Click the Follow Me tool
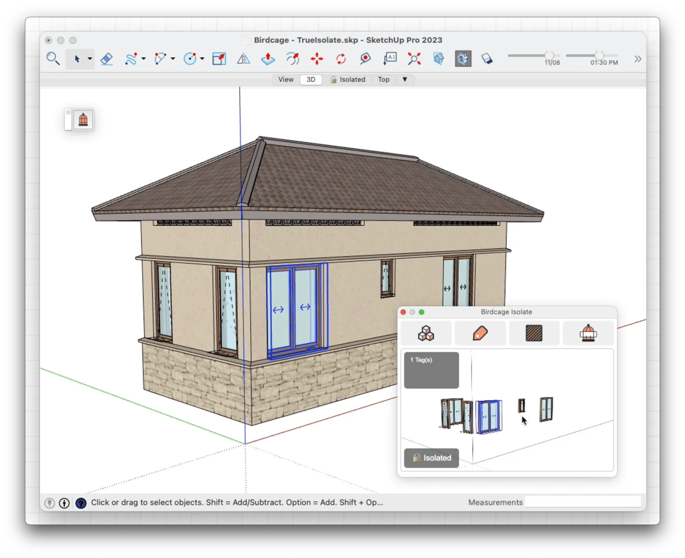The height and width of the screenshot is (558, 685). click(293, 59)
